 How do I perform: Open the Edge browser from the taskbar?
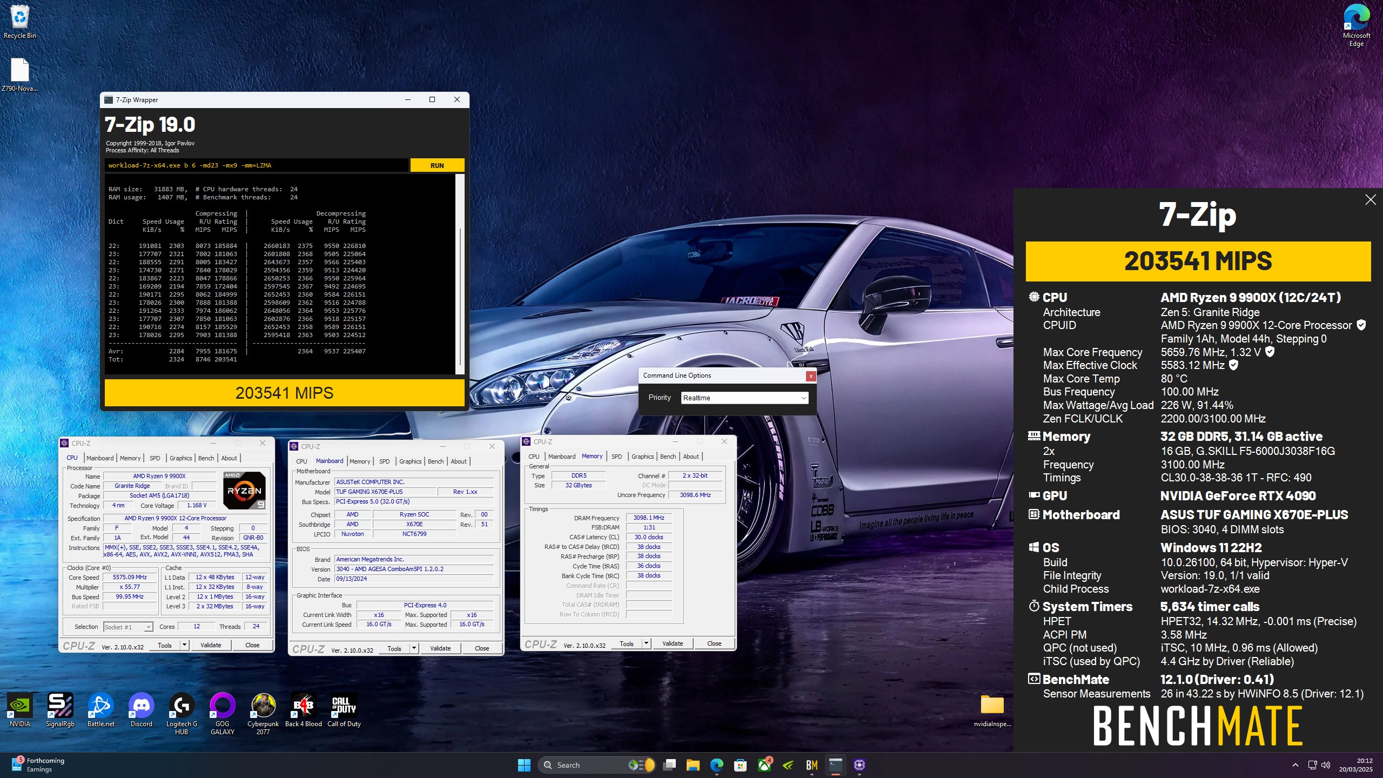click(x=717, y=765)
